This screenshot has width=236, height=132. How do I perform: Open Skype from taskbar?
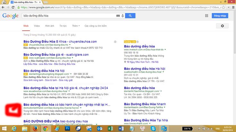pos(153,128)
